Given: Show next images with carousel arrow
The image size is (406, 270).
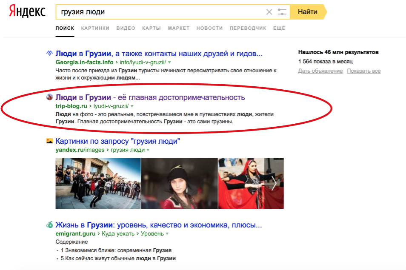Looking at the screenshot, I should pyautogui.click(x=274, y=183).
